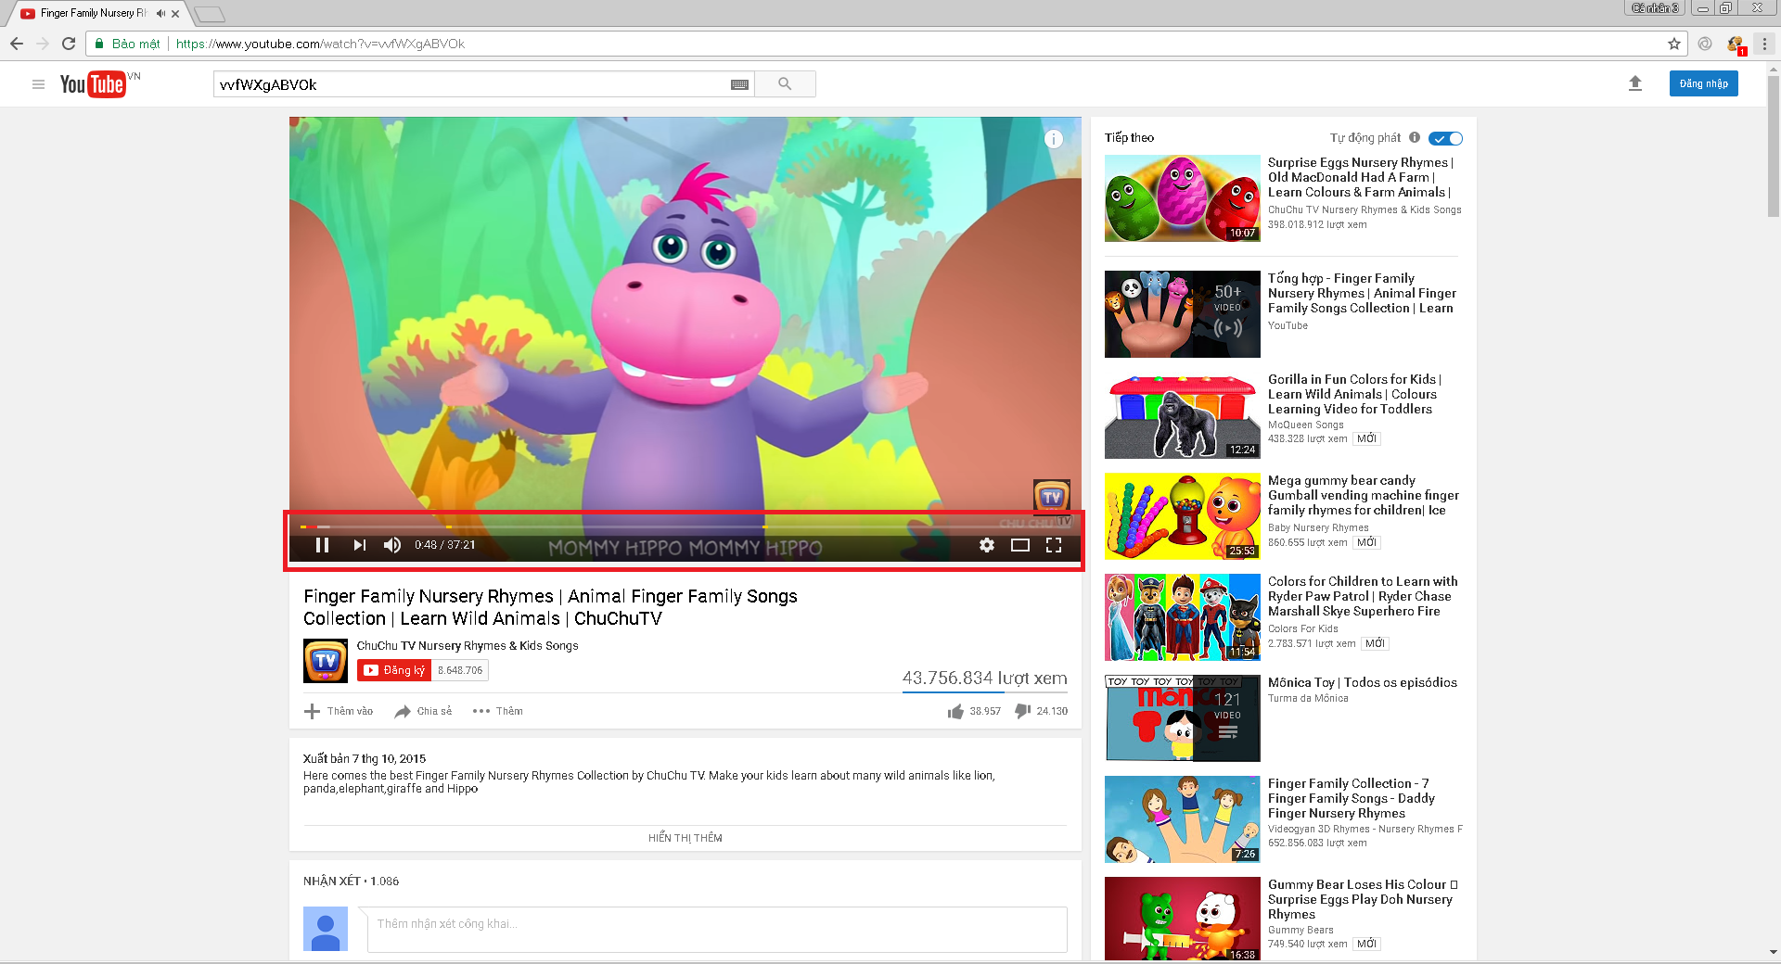Go back to the previous page
Image resolution: width=1781 pixels, height=964 pixels.
click(17, 44)
